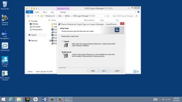Click the Explorer Back navigation arrow
Screen dimensions: 182x102
28,16
